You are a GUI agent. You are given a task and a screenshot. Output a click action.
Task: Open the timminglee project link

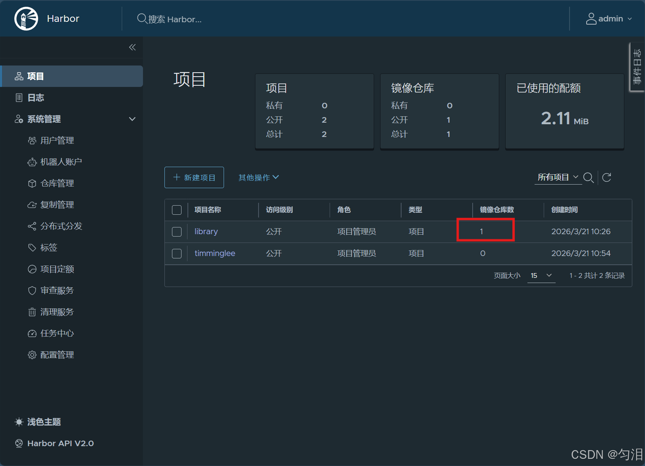point(215,253)
